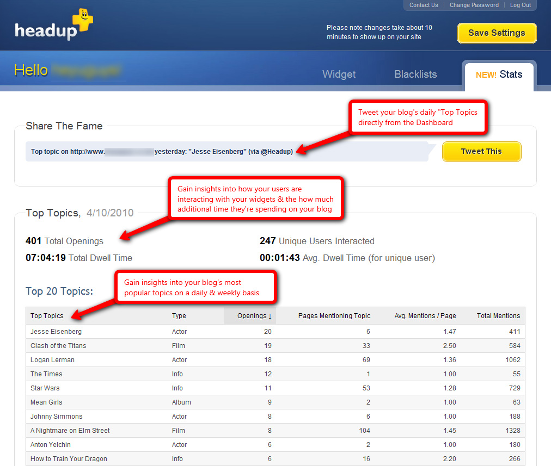Click the 247 Unique Users Interacted stat
This screenshot has width=551, height=466.
click(317, 241)
